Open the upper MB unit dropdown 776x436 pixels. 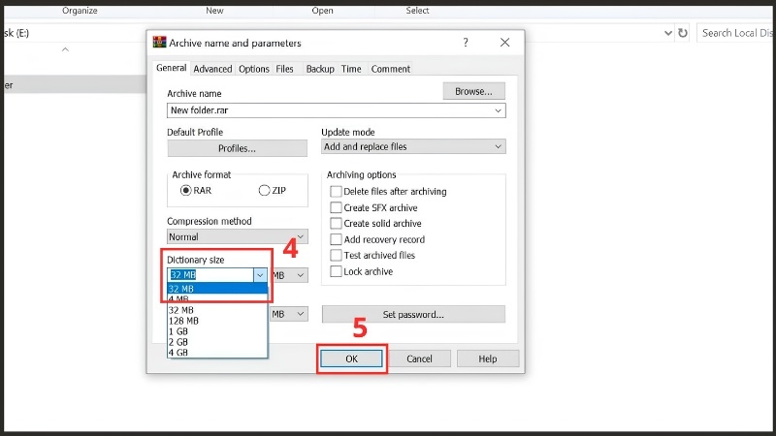289,275
